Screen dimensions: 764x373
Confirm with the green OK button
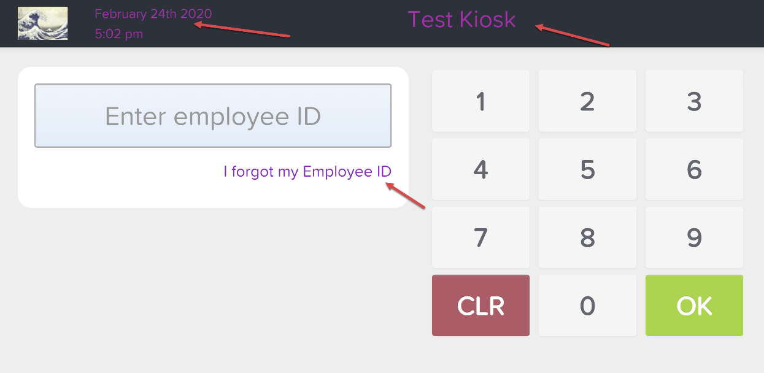tap(694, 306)
